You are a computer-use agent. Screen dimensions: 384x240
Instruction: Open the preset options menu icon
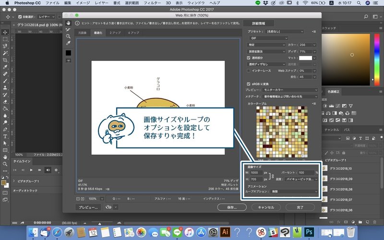314,32
